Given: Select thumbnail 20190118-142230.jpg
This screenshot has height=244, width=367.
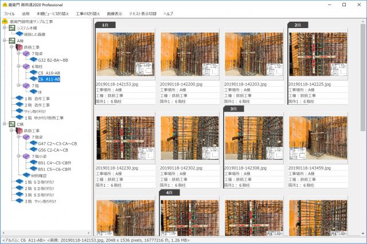Looking at the screenshot, I should (125, 137).
